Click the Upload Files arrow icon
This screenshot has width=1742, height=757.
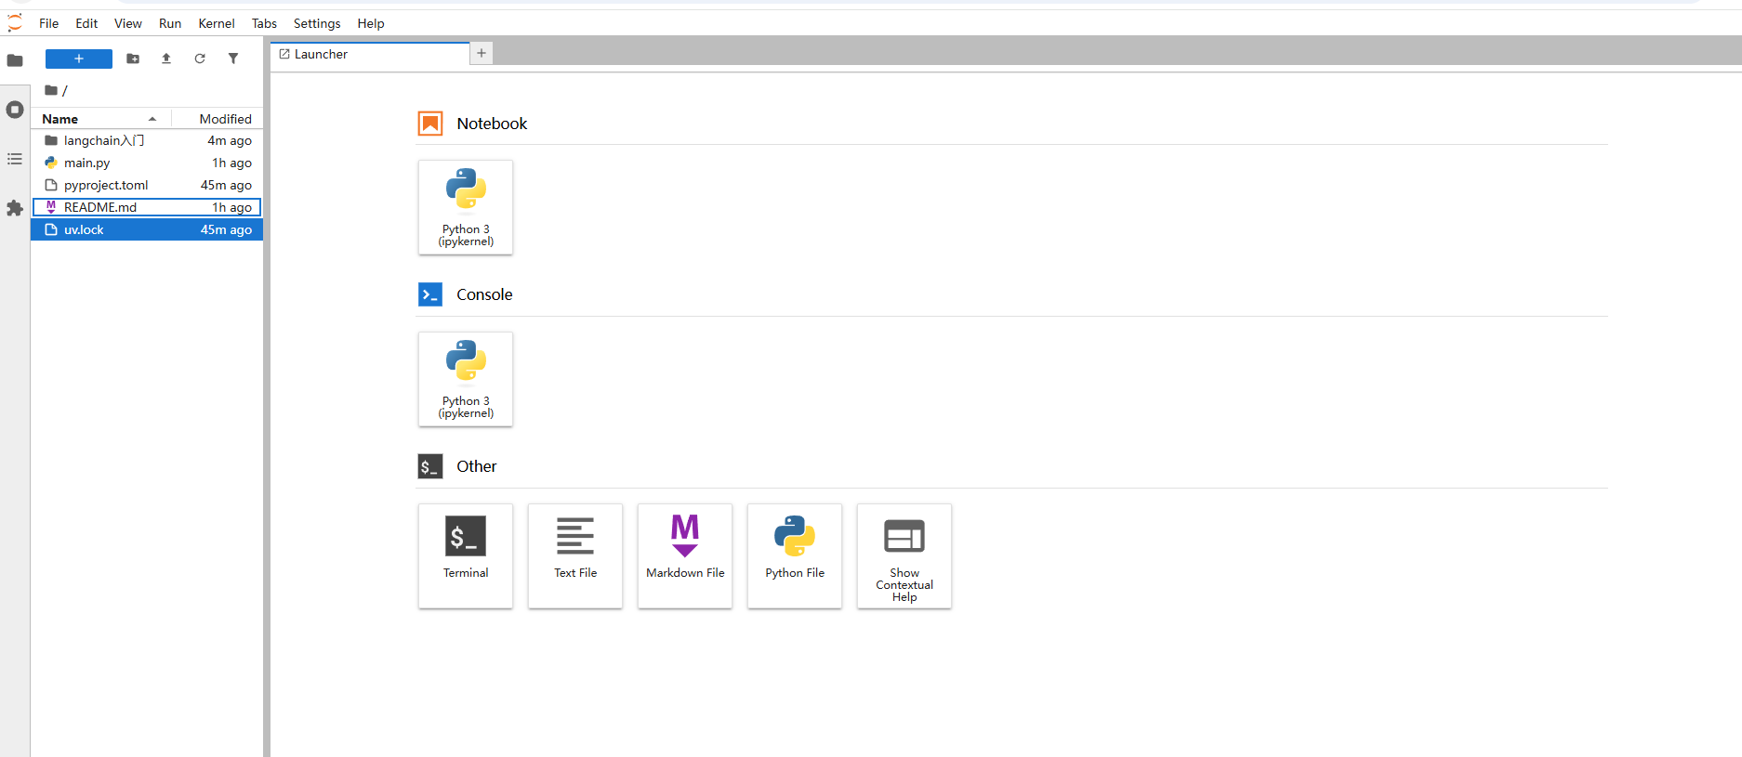coord(166,59)
